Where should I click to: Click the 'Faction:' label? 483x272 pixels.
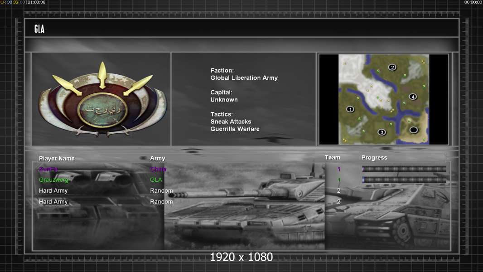click(x=222, y=71)
